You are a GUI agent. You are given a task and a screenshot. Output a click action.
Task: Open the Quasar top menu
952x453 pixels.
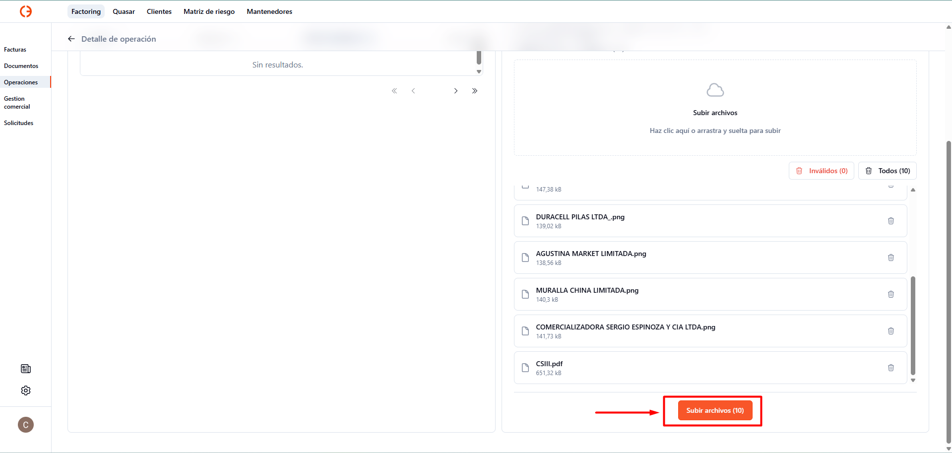(x=124, y=11)
